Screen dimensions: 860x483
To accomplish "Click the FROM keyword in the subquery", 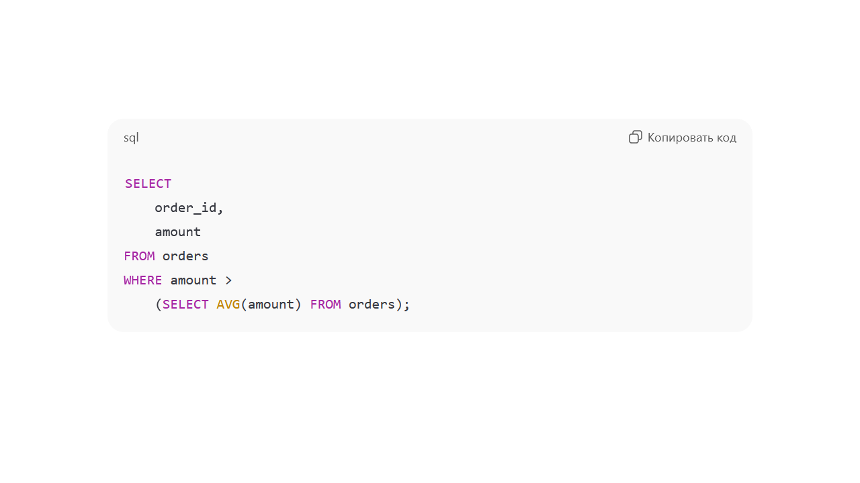I will tap(325, 305).
